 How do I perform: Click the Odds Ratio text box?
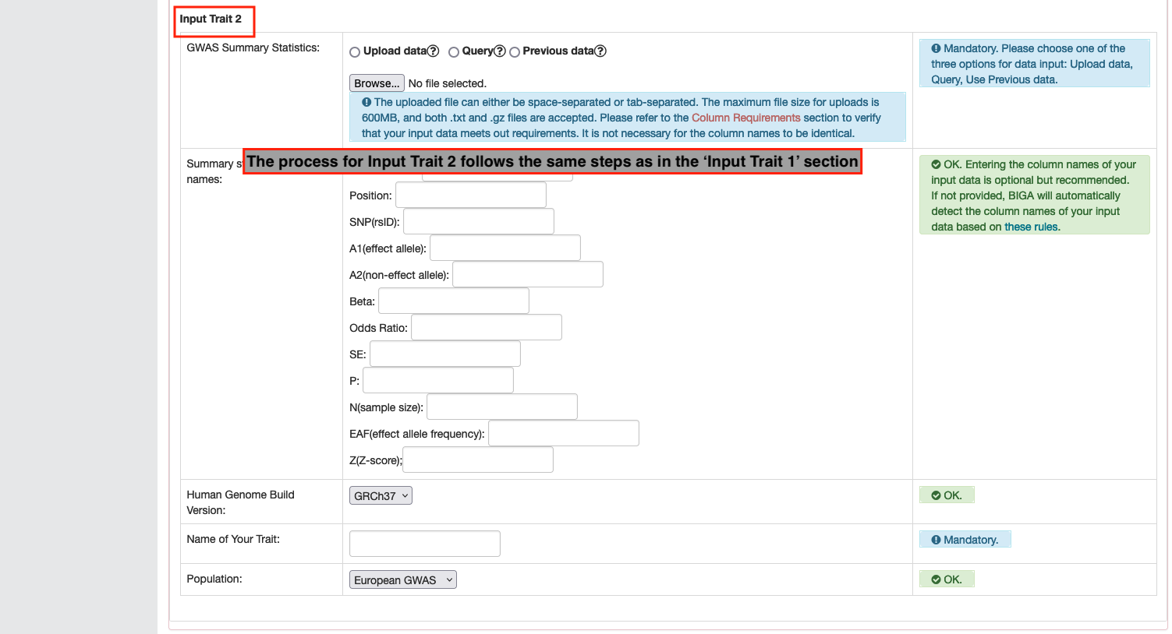pyautogui.click(x=486, y=328)
